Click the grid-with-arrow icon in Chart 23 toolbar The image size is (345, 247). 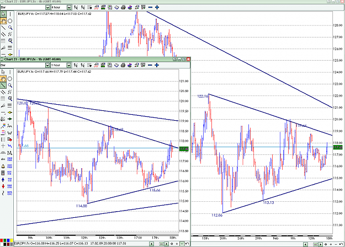(x=89, y=65)
